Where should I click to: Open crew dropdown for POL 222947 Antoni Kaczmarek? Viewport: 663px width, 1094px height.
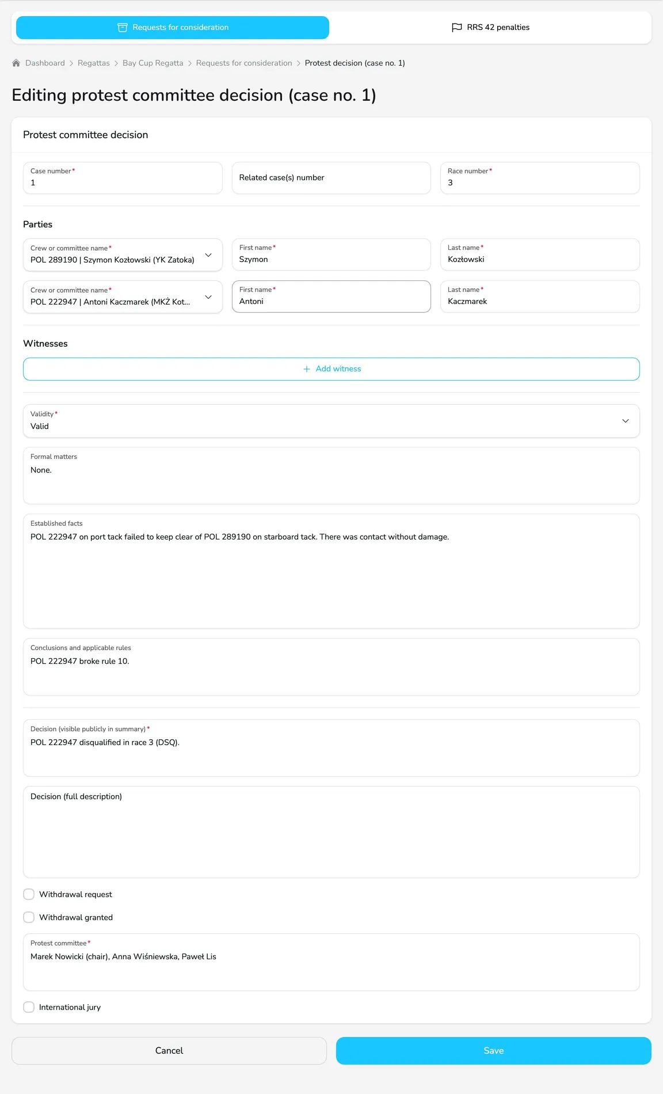click(123, 297)
